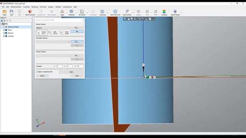Select Cylinder in the objects tree
Image resolution: width=246 pixels, height=138 pixels.
click(11, 36)
